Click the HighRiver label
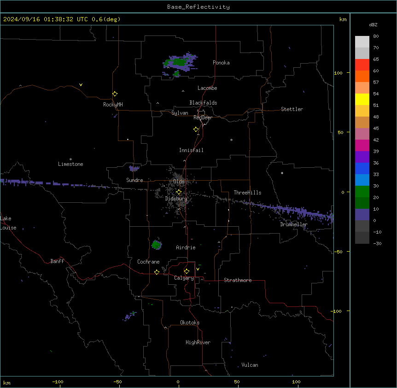This screenshot has width=397, height=388. (x=198, y=342)
